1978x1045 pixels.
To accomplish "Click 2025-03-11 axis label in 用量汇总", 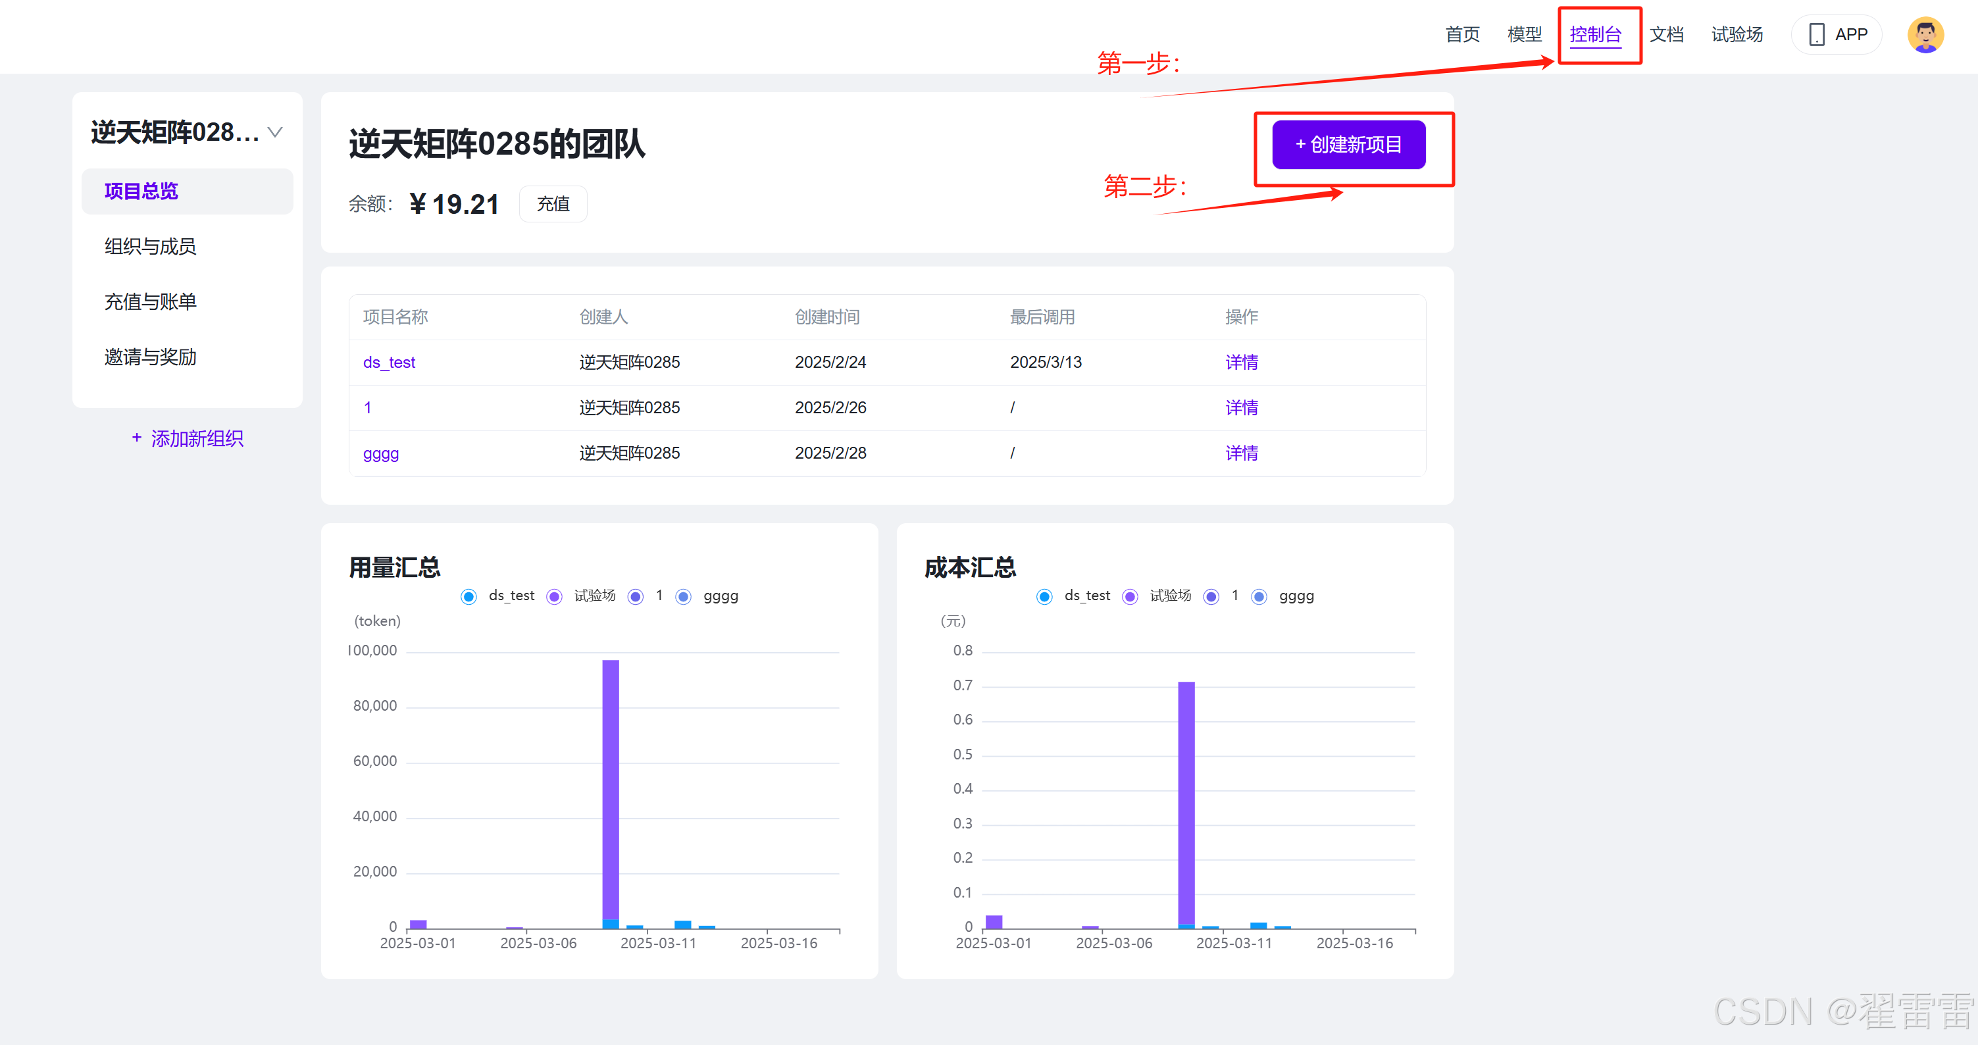I will point(658,943).
